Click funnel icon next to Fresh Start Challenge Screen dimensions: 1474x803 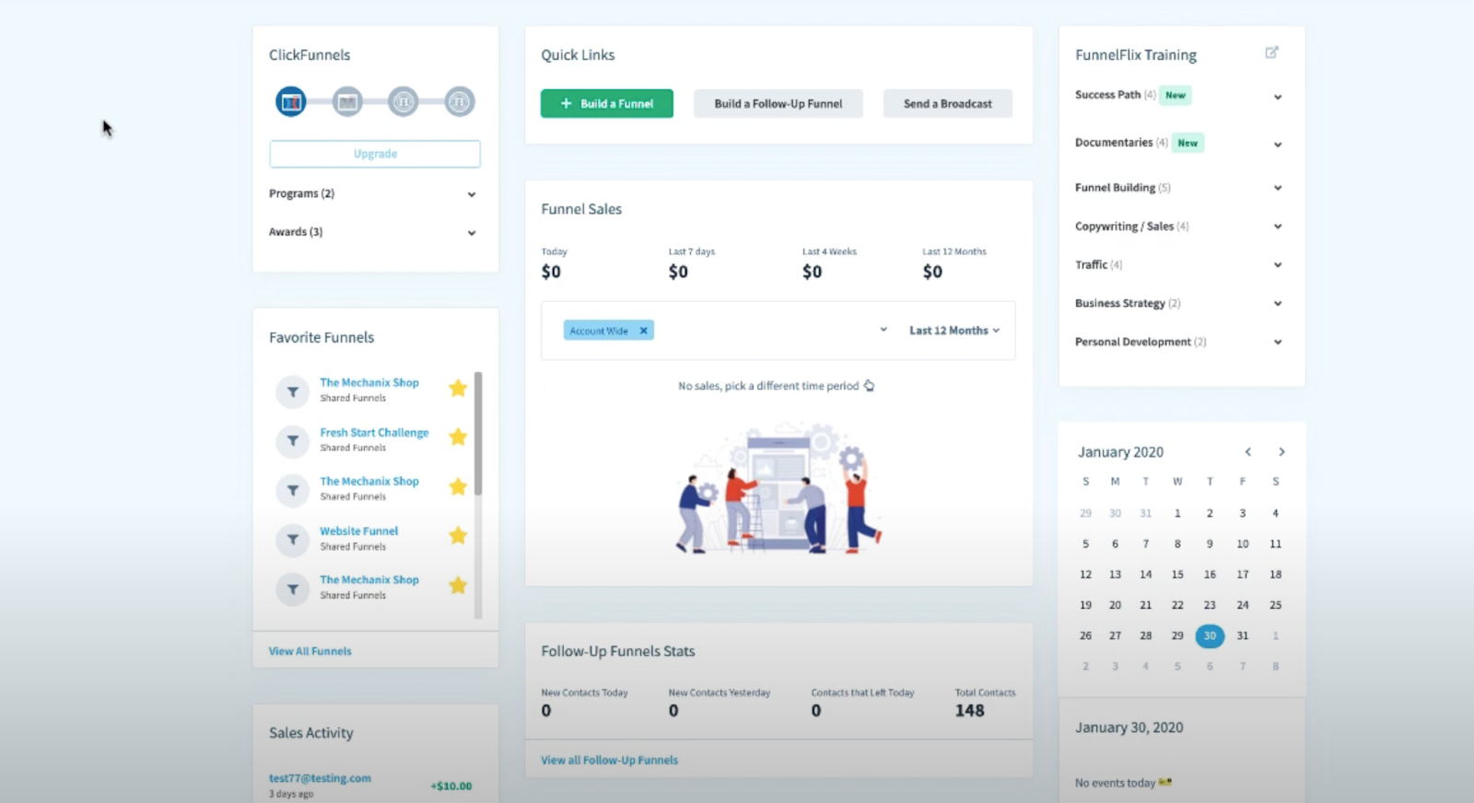(x=292, y=441)
